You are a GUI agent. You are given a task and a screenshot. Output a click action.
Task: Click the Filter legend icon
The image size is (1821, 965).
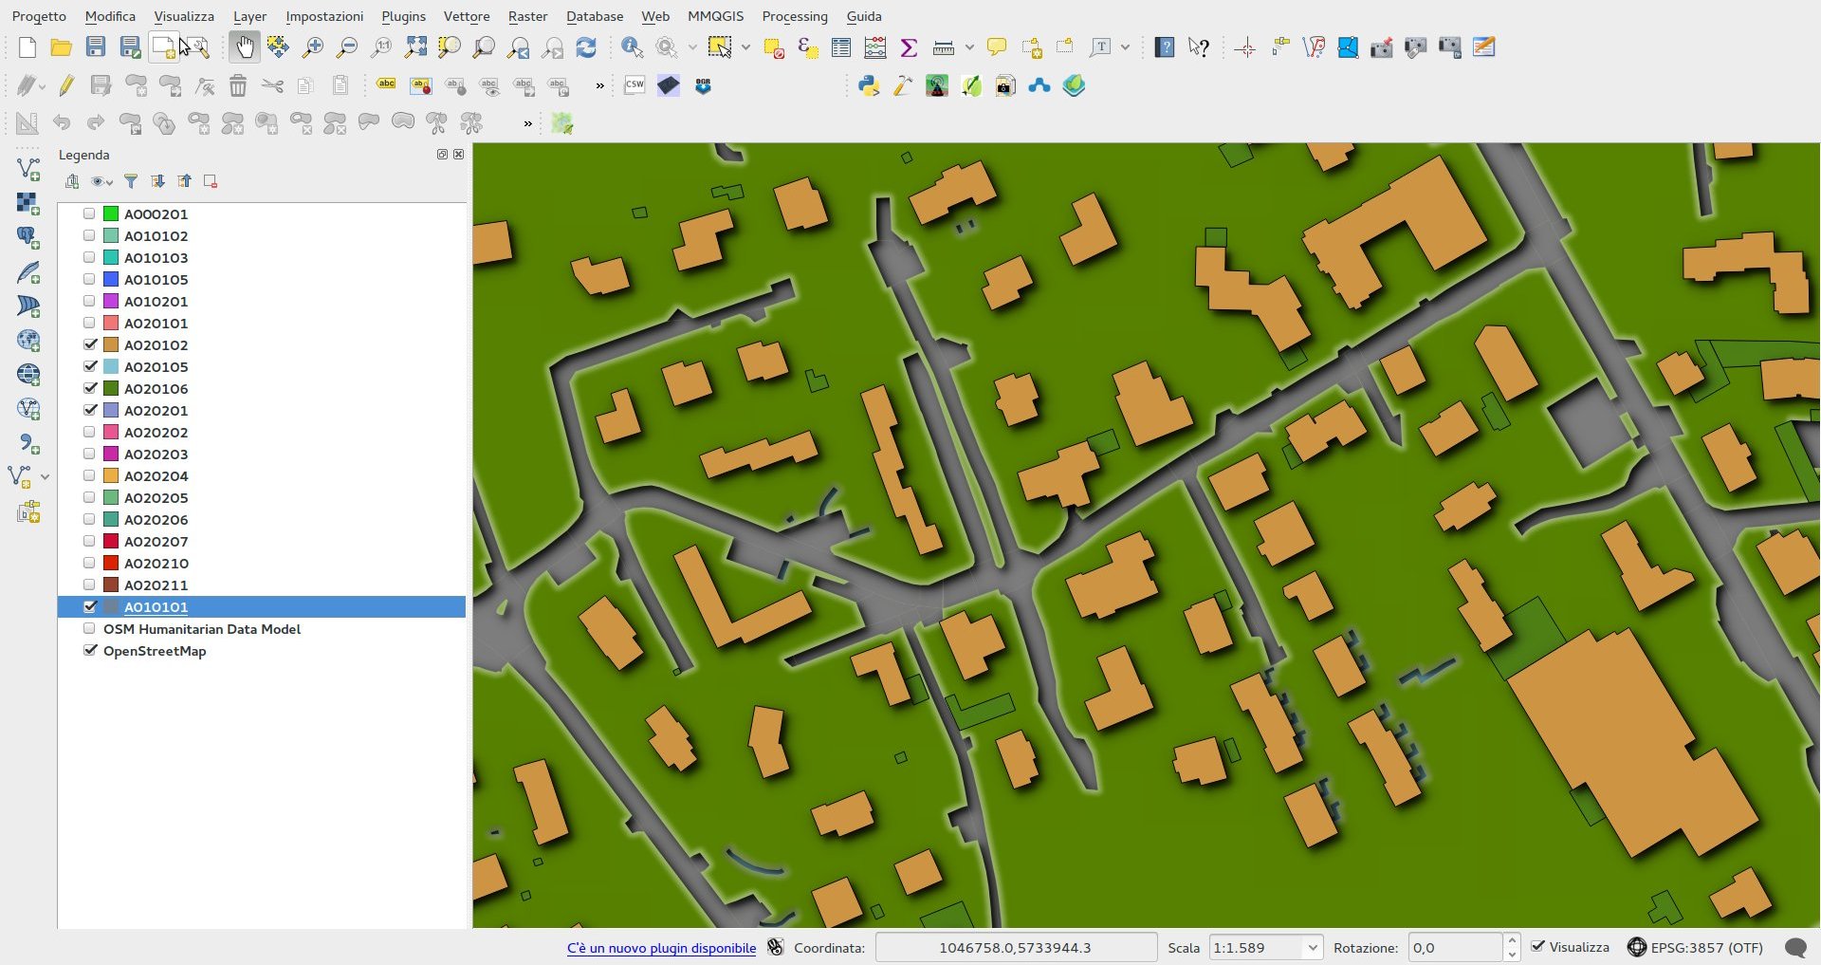[131, 180]
